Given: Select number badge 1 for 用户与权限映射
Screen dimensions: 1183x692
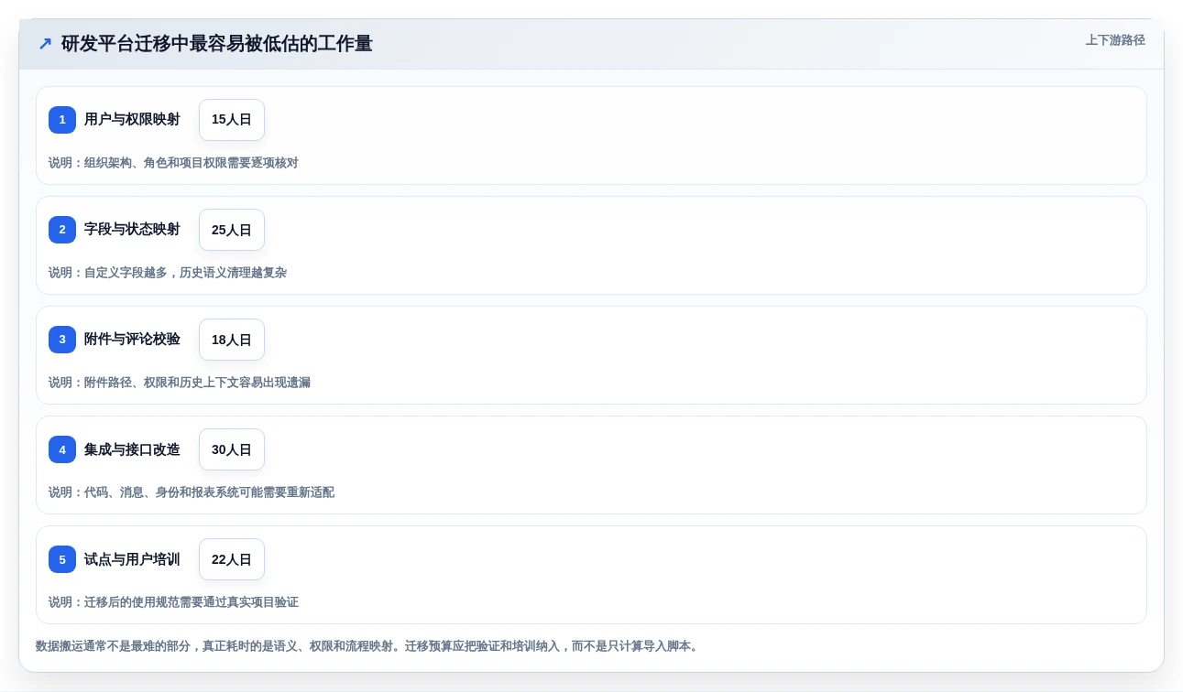Looking at the screenshot, I should click(62, 120).
